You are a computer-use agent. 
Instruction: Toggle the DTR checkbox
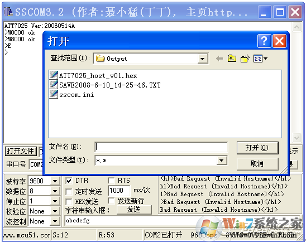coord(69,181)
